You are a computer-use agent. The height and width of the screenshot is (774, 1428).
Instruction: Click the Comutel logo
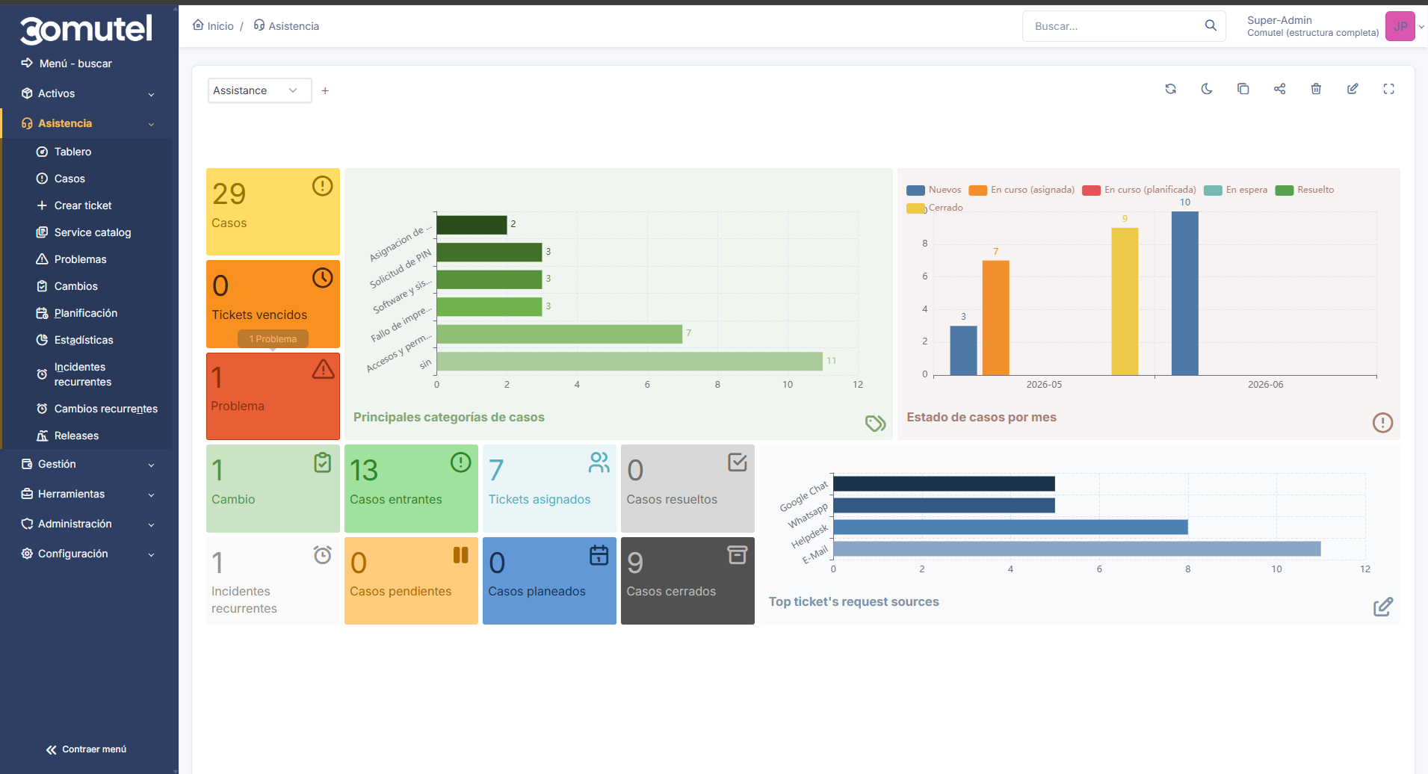[86, 30]
